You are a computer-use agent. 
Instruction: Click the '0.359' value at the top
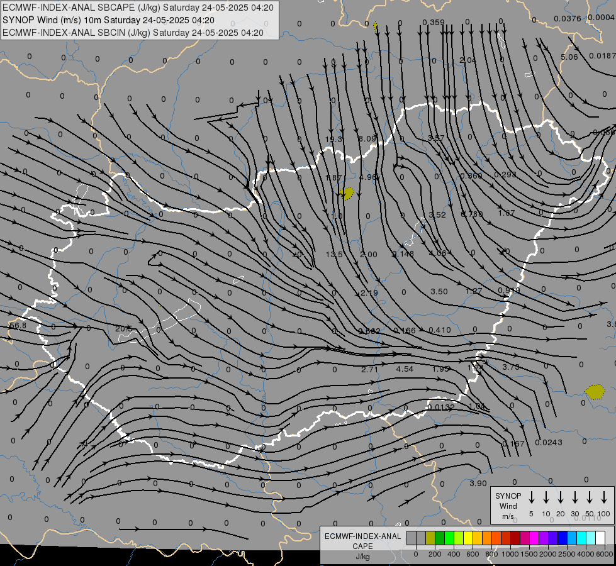pos(434,23)
